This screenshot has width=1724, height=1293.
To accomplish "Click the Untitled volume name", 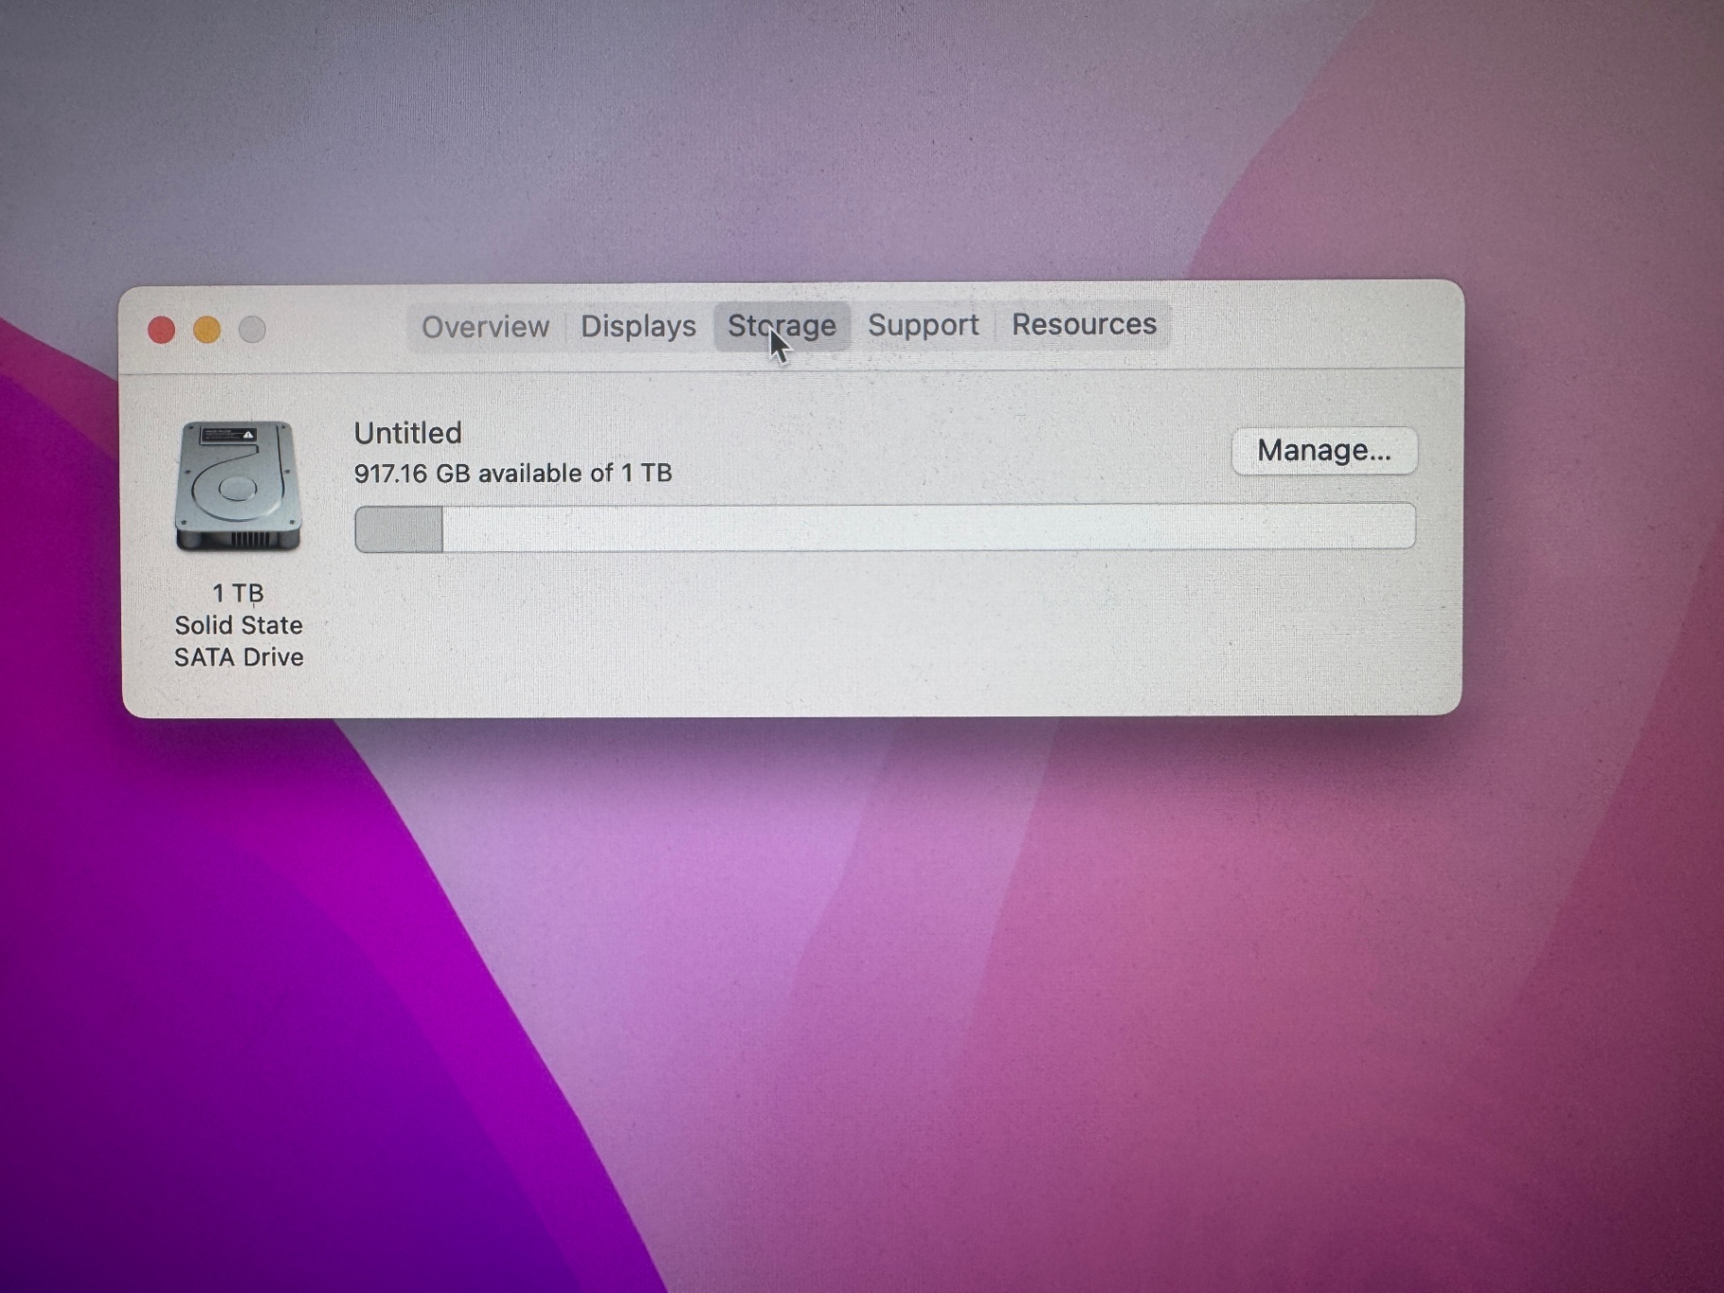I will tap(407, 433).
